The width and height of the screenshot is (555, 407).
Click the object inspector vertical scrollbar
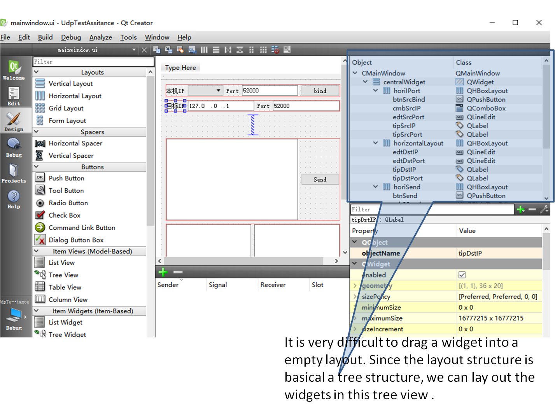(x=546, y=106)
